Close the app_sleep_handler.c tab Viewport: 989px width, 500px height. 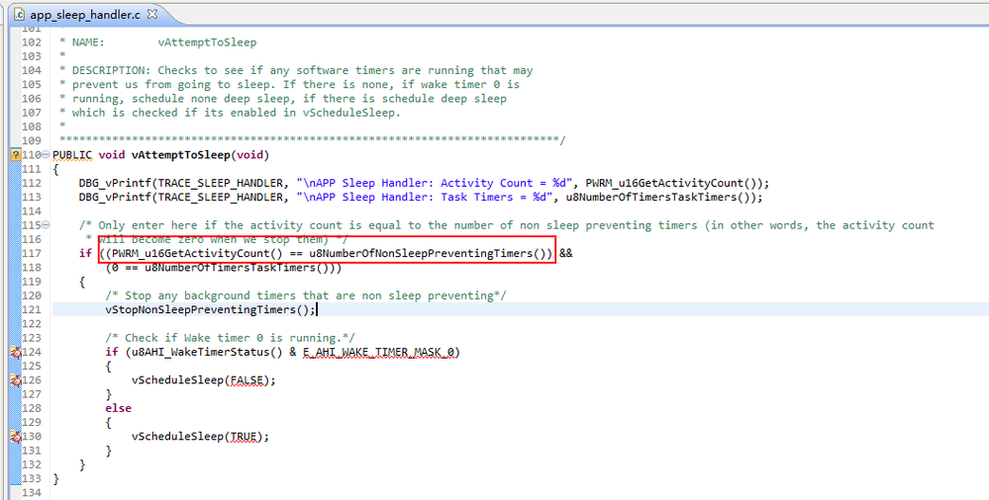pyautogui.click(x=152, y=14)
